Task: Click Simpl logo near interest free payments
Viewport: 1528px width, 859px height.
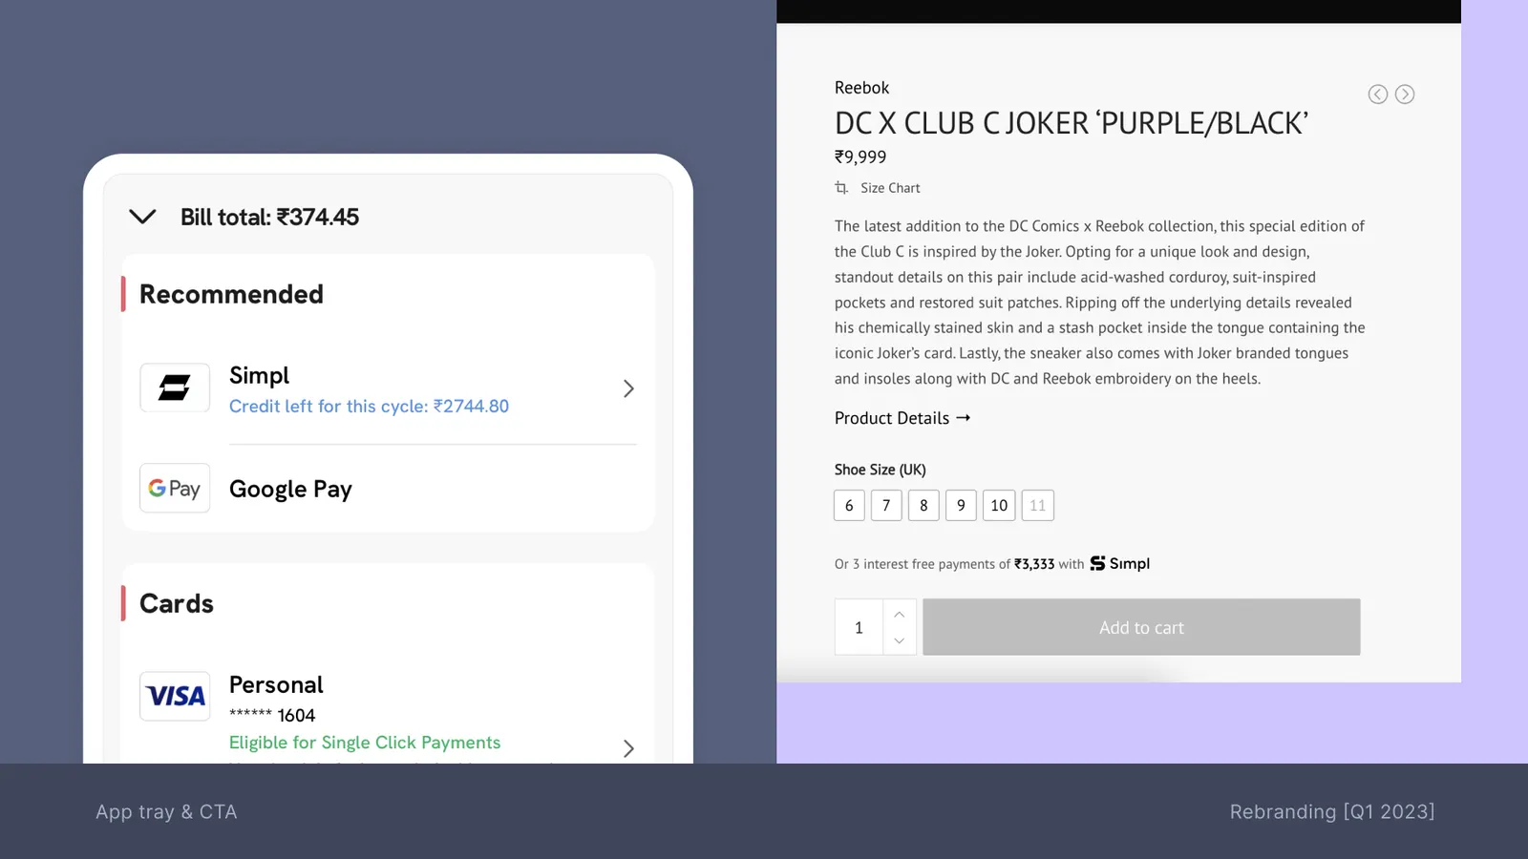Action: [1120, 563]
